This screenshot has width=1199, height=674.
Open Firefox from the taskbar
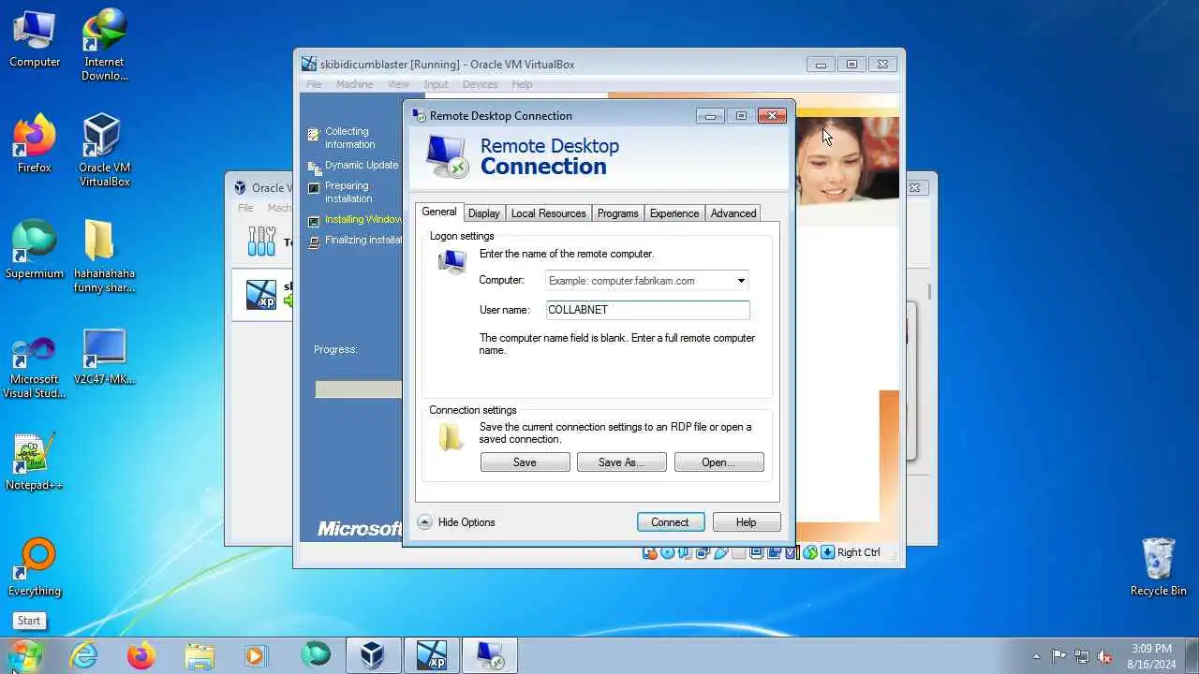pos(141,655)
